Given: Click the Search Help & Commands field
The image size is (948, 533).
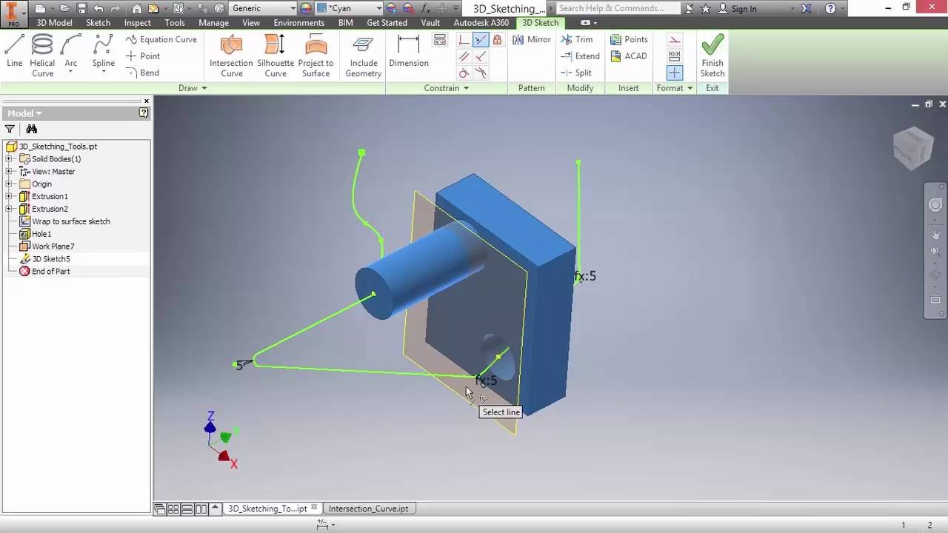Looking at the screenshot, I should [x=618, y=9].
